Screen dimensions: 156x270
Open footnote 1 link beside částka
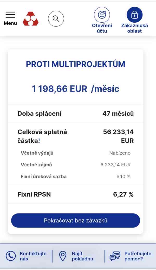coord(39,141)
